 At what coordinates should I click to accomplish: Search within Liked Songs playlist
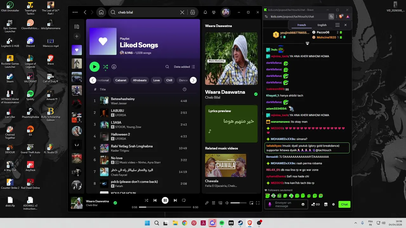(x=167, y=67)
